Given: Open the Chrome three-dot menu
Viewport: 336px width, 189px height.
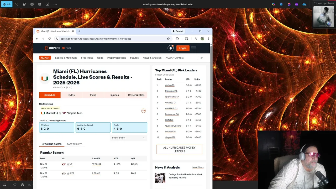Looking at the screenshot, I should (208, 39).
